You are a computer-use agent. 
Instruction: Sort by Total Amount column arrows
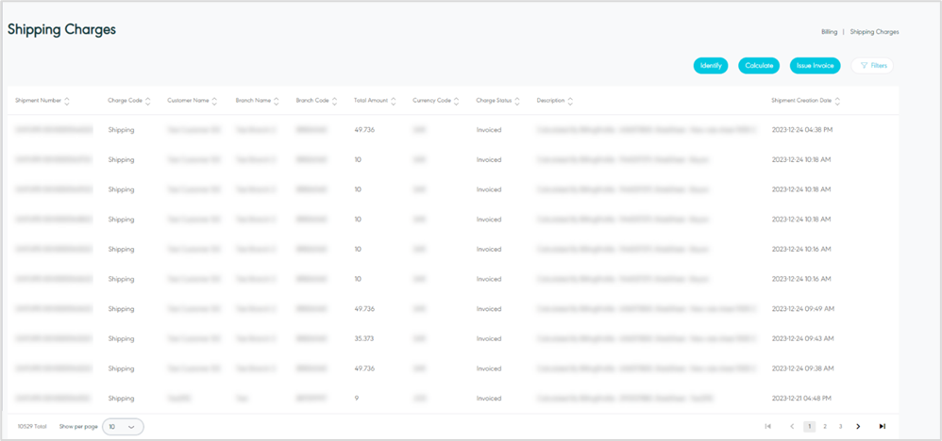394,101
